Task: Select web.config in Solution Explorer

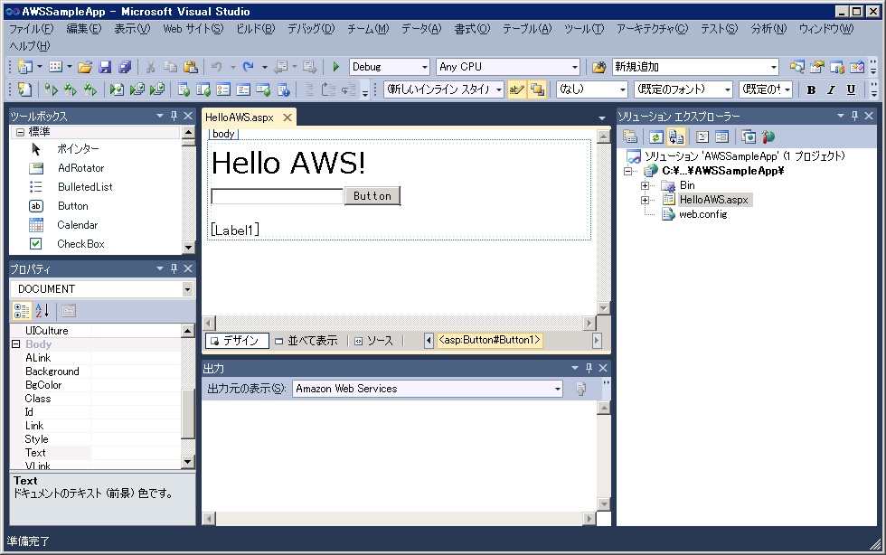Action: click(x=703, y=214)
